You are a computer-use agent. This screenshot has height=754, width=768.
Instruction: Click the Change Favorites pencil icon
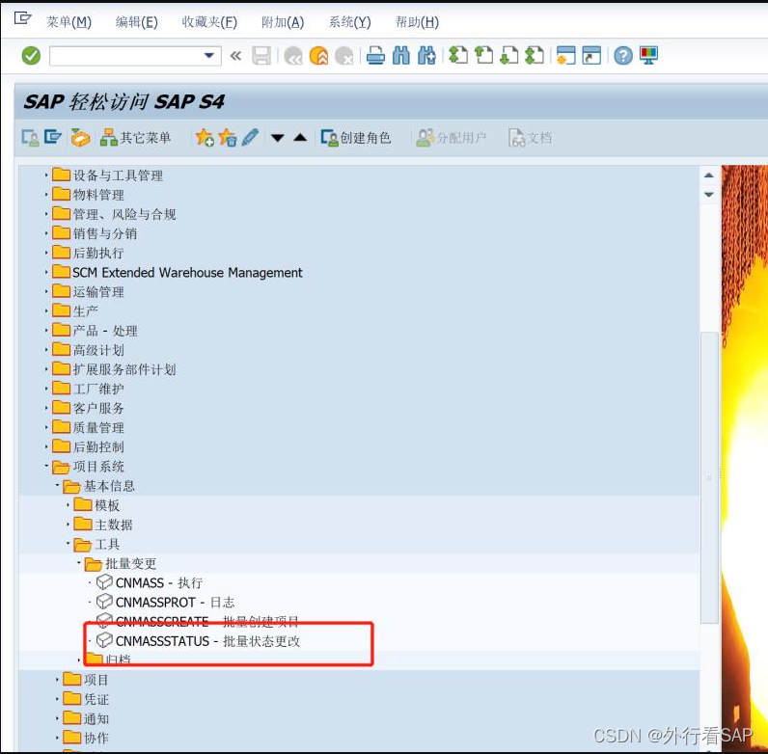250,138
